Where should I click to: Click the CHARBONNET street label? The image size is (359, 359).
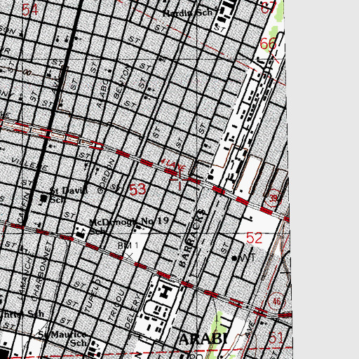click(x=41, y=271)
